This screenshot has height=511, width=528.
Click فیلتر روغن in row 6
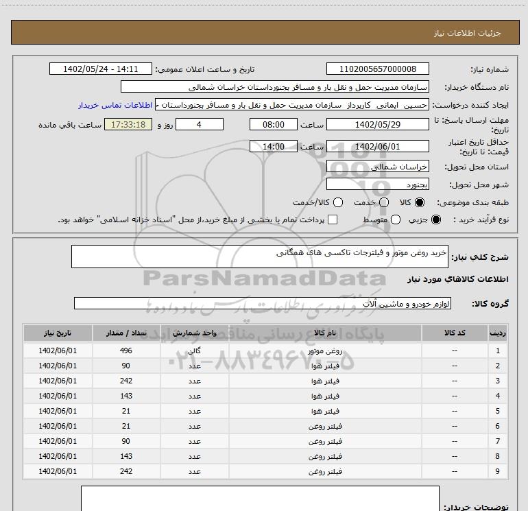point(325,427)
